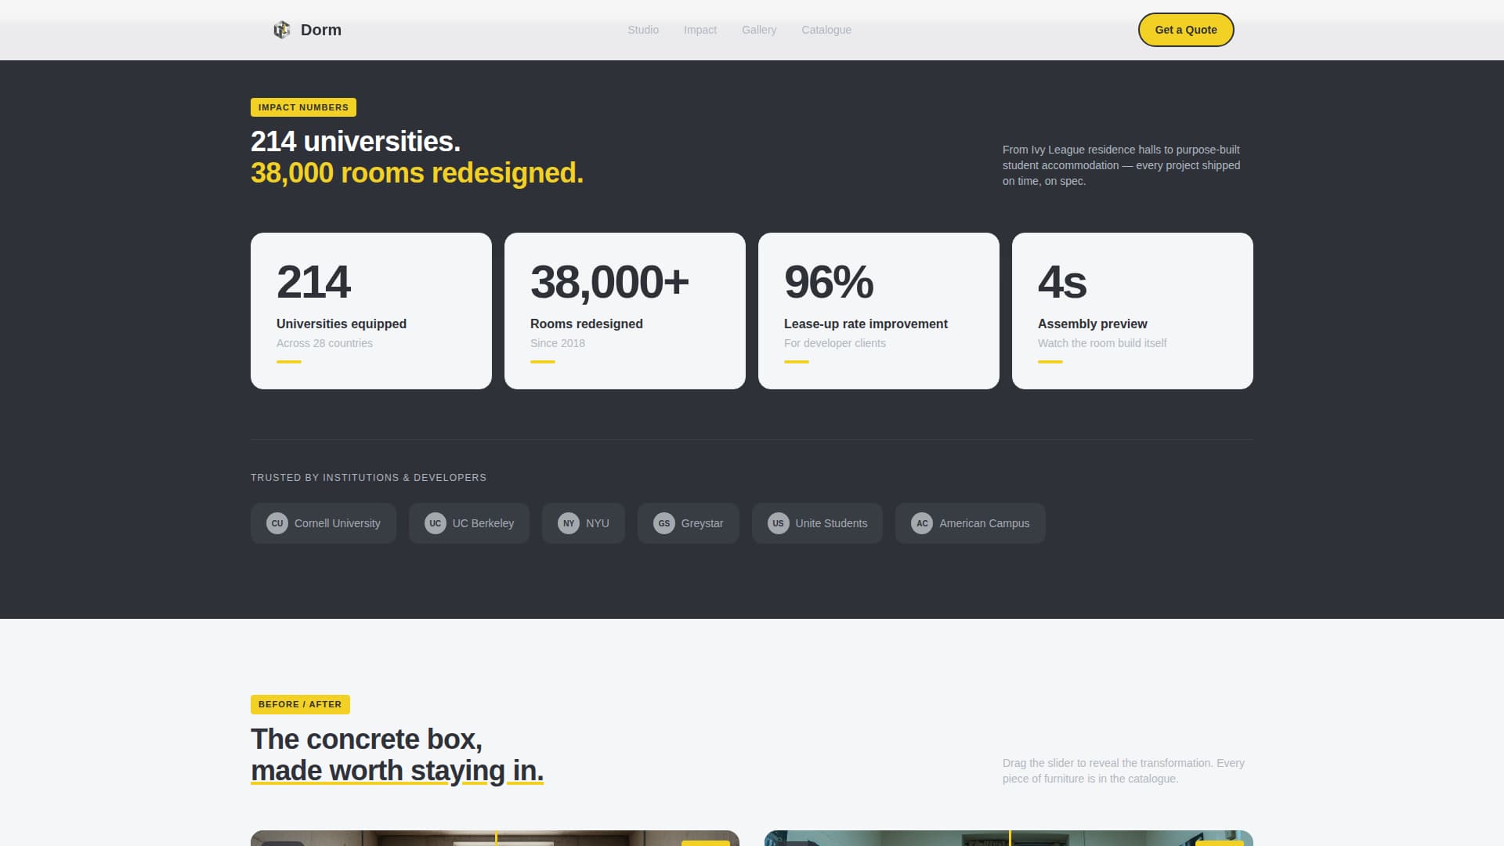
Task: Select the 214 Universities equipped card
Action: click(x=371, y=311)
